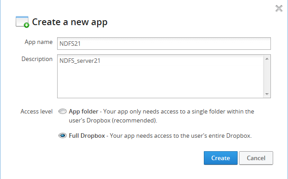Click the user's Dropbox (recommended) text line
Image resolution: width=288 pixels, height=179 pixels.
click(113, 120)
